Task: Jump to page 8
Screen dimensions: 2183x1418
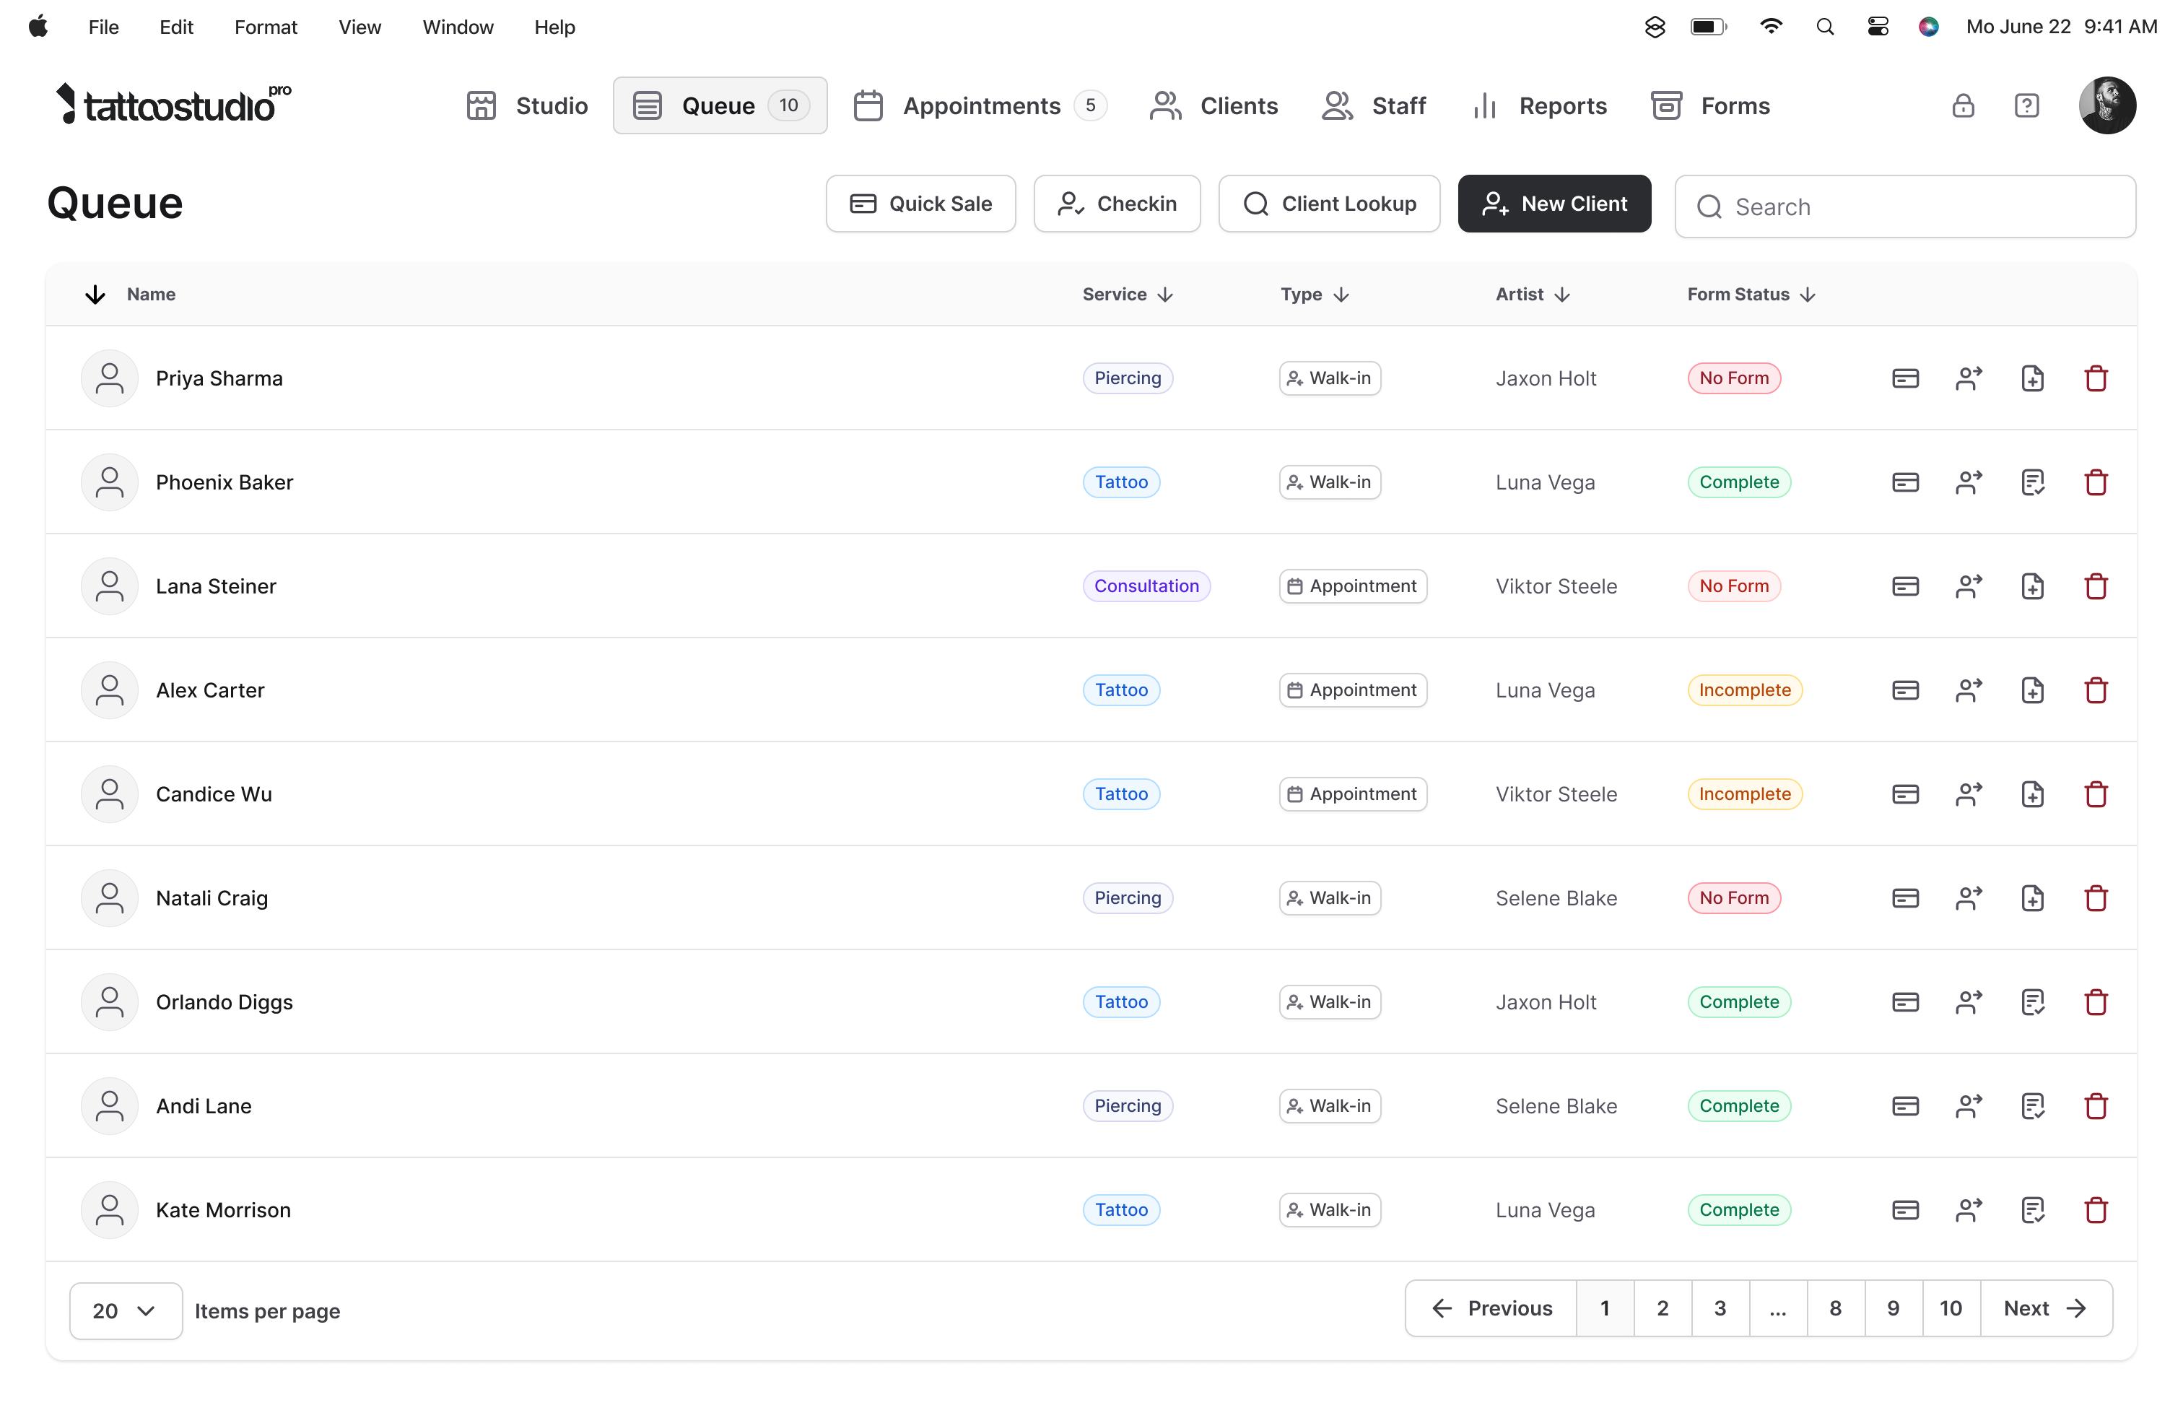Action: click(x=1835, y=1308)
